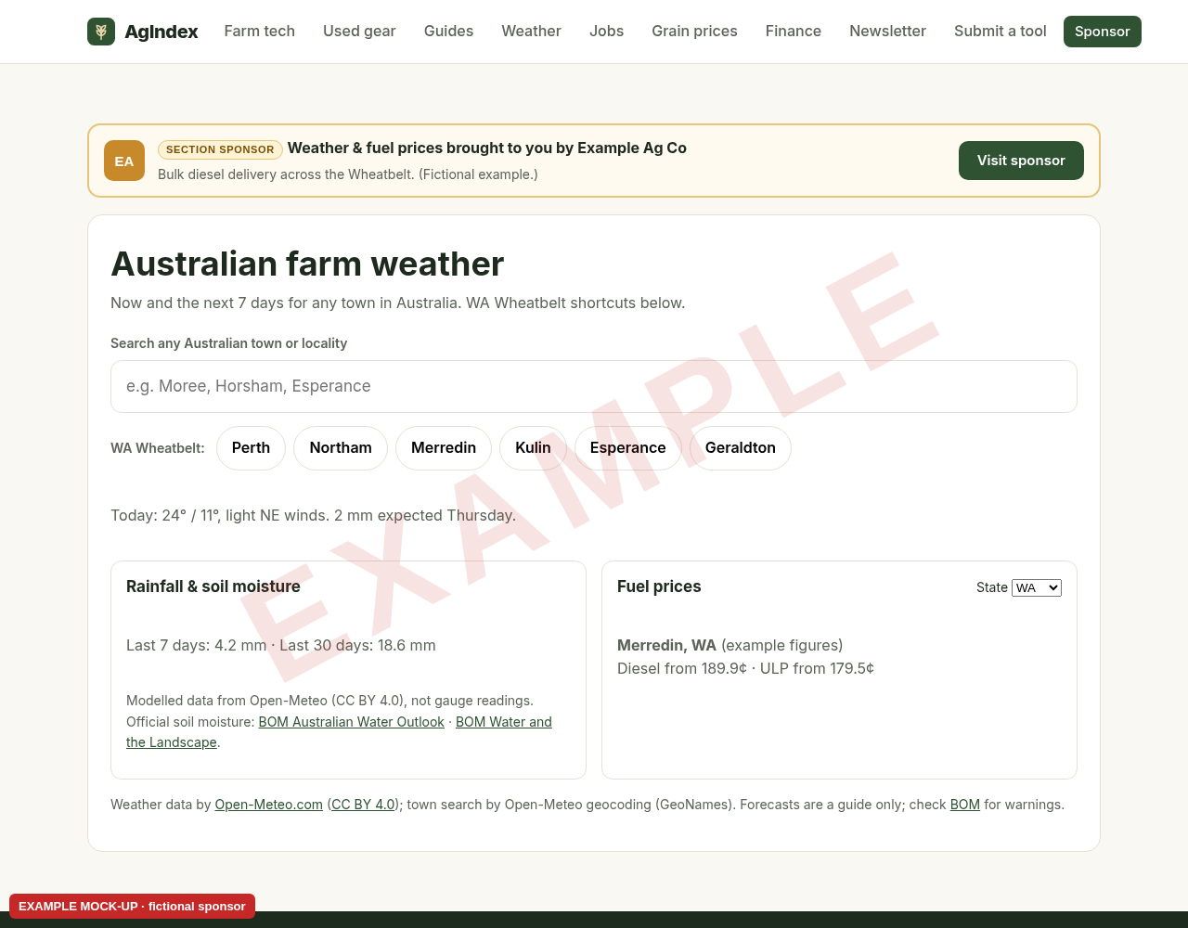Select the Kulin shortcut chip

(533, 448)
